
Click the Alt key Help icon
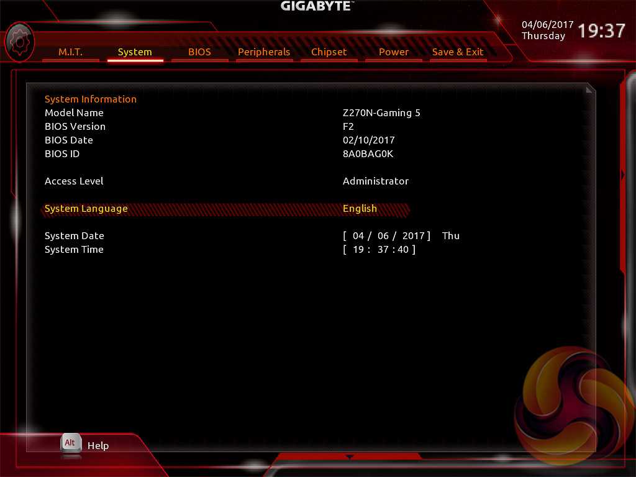(71, 443)
